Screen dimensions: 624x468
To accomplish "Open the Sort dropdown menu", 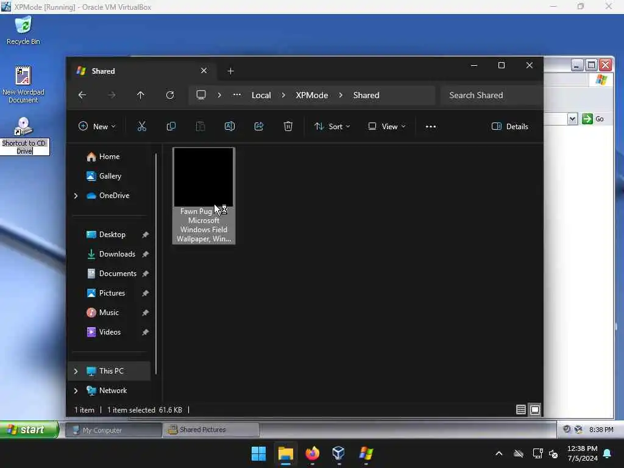I will tap(332, 127).
